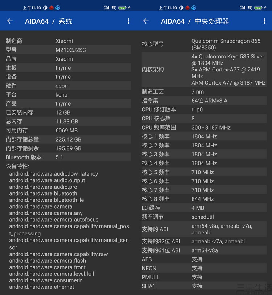Tap red bug notification icon, left status bar
This screenshot has width=272, height=295.
tap(51, 8)
